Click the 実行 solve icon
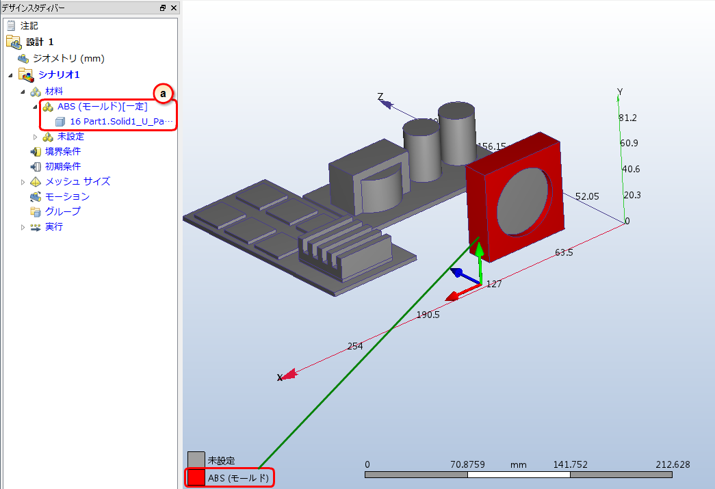 coord(36,227)
